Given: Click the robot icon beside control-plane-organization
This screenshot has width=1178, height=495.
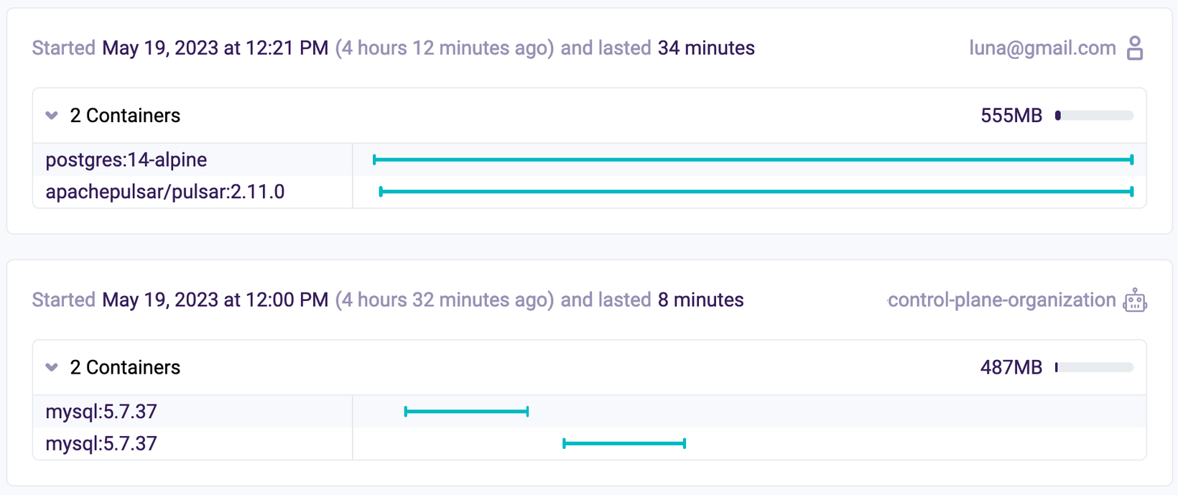Looking at the screenshot, I should point(1135,300).
